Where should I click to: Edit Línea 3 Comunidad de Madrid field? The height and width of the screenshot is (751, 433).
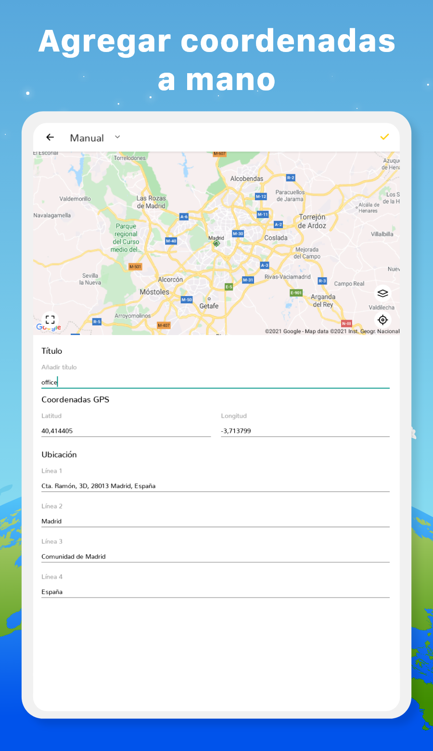point(215,557)
